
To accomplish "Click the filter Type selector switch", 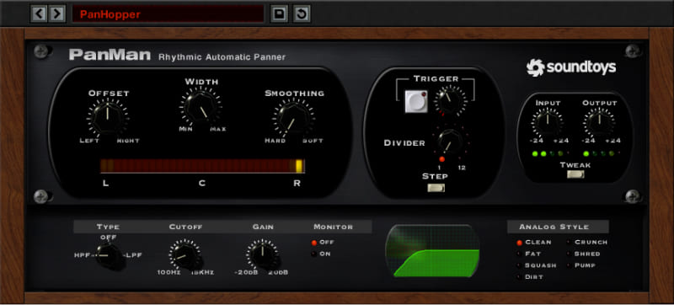I will point(109,255).
